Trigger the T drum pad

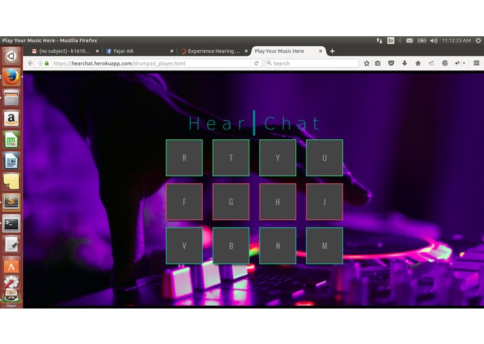point(231,157)
